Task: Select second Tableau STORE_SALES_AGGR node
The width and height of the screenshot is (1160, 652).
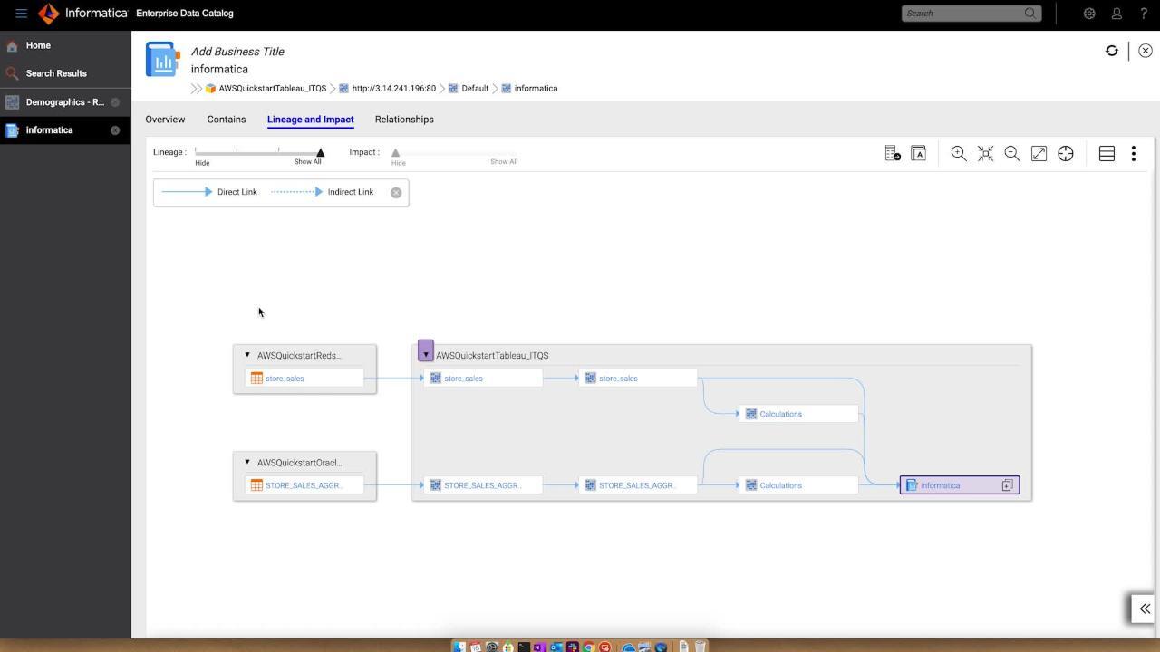Action: [638, 485]
